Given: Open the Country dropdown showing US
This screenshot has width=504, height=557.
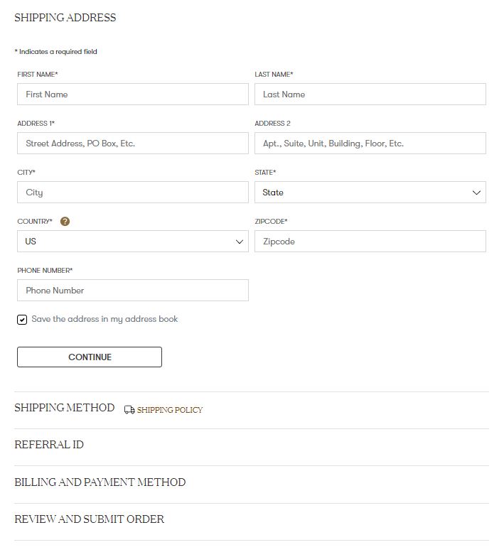Looking at the screenshot, I should click(132, 242).
